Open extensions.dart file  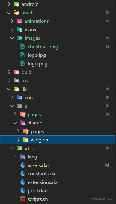pyautogui.click(x=44, y=182)
